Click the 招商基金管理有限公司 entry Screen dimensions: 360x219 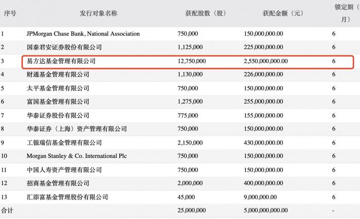[58, 183]
